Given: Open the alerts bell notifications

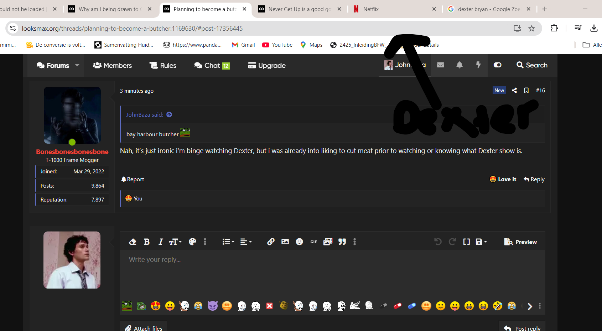Looking at the screenshot, I should click(x=460, y=65).
